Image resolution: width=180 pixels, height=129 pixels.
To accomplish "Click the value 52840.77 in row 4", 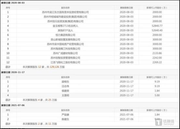I will [157, 26].
